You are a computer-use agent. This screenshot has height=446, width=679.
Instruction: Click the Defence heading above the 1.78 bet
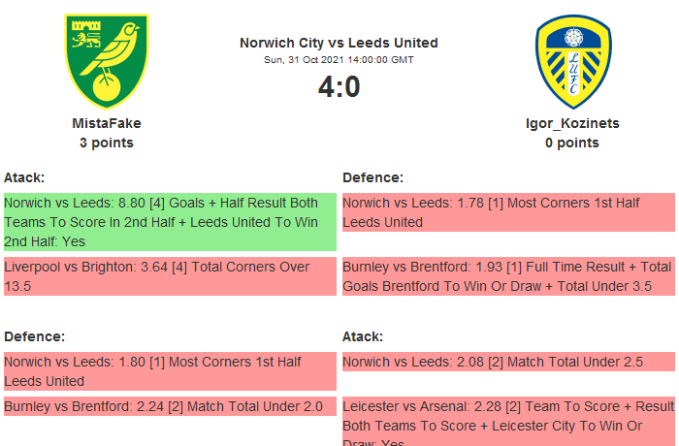tap(372, 177)
